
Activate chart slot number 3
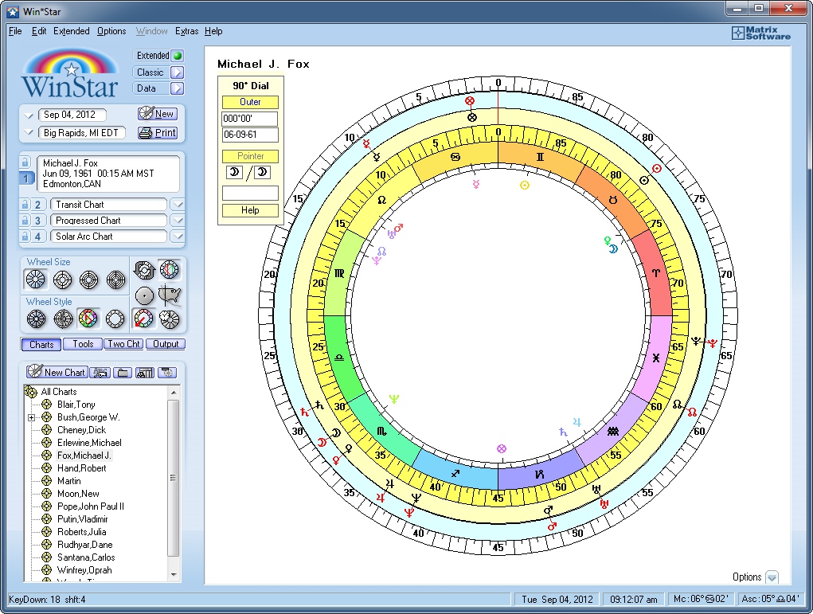[37, 221]
